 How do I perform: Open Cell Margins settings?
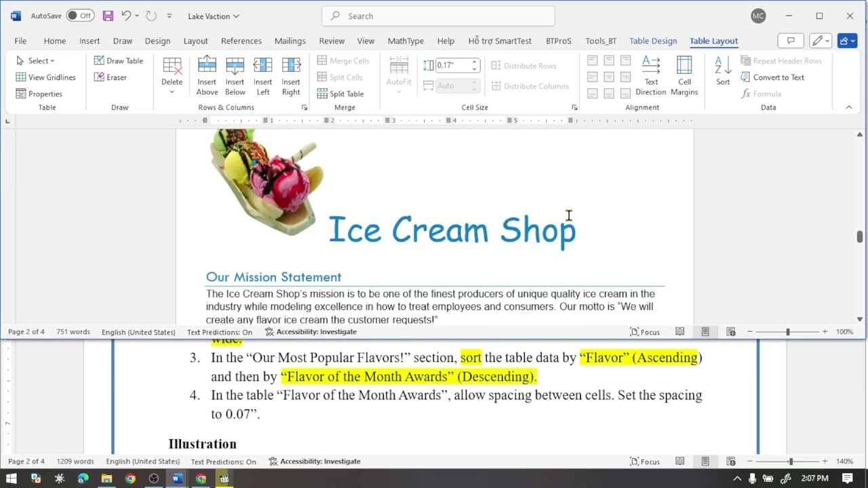coord(684,76)
